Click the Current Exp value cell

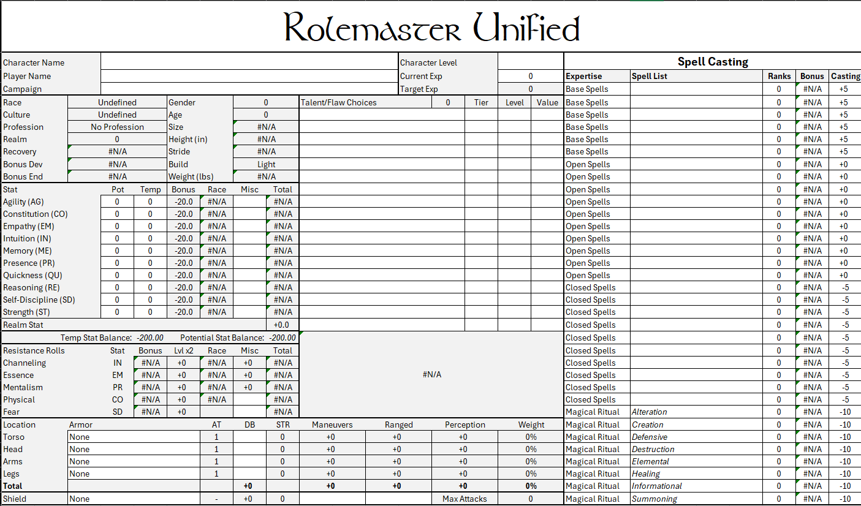530,76
